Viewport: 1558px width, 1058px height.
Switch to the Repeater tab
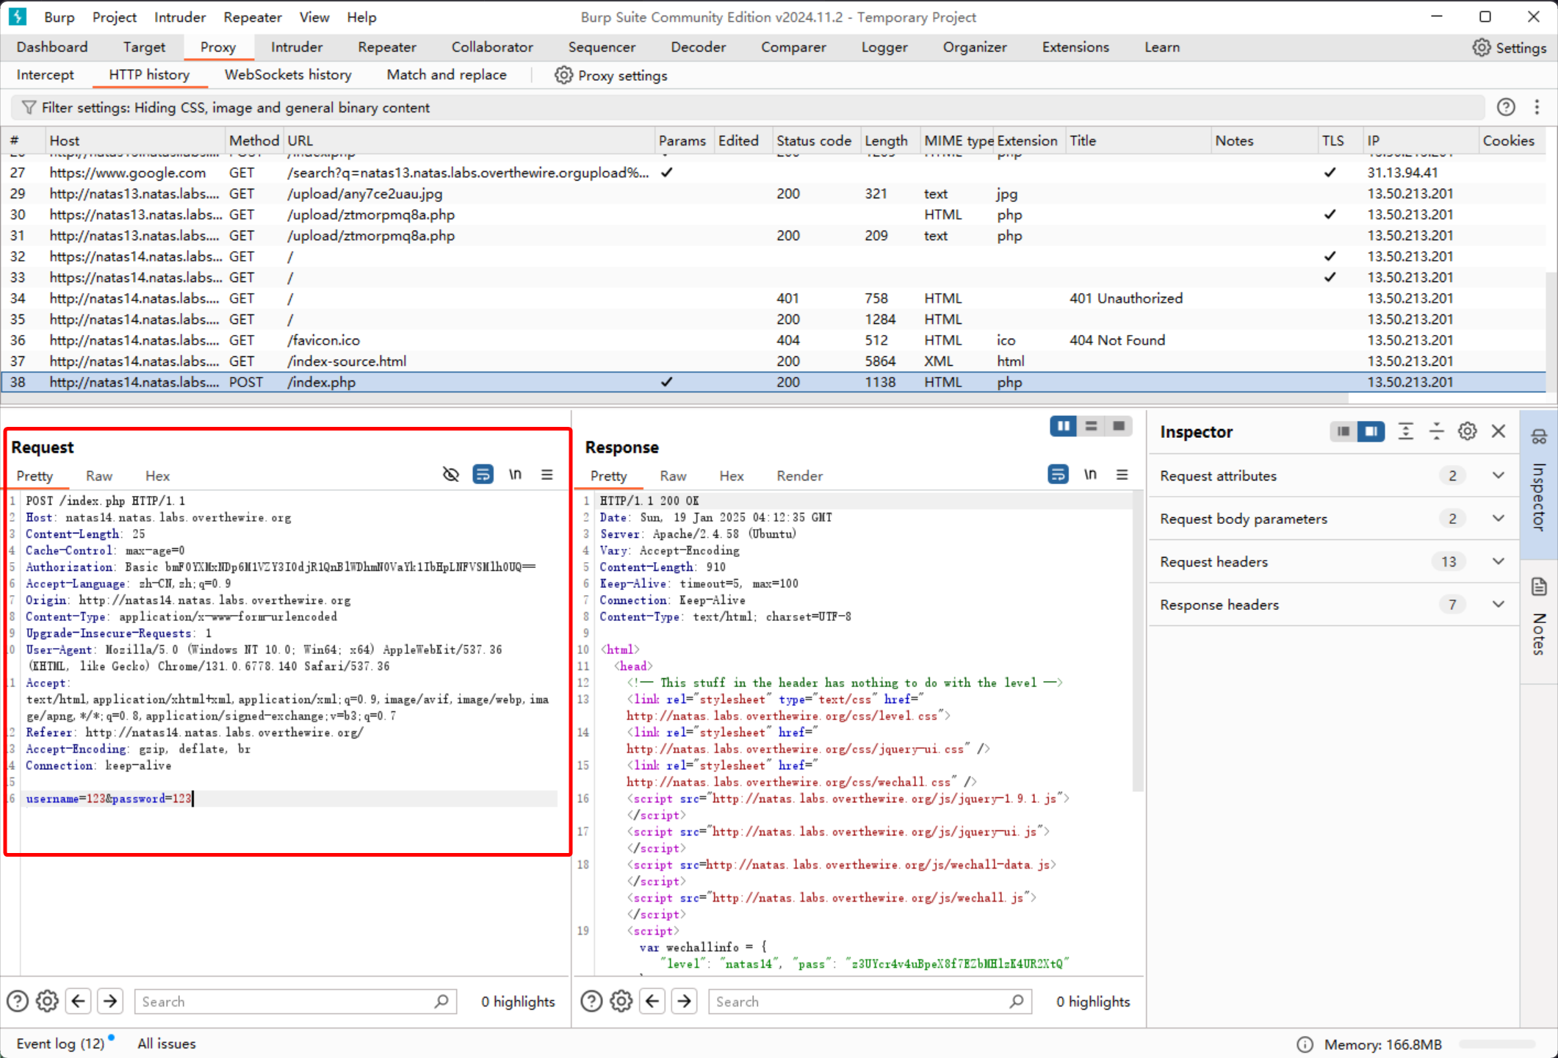click(x=387, y=47)
